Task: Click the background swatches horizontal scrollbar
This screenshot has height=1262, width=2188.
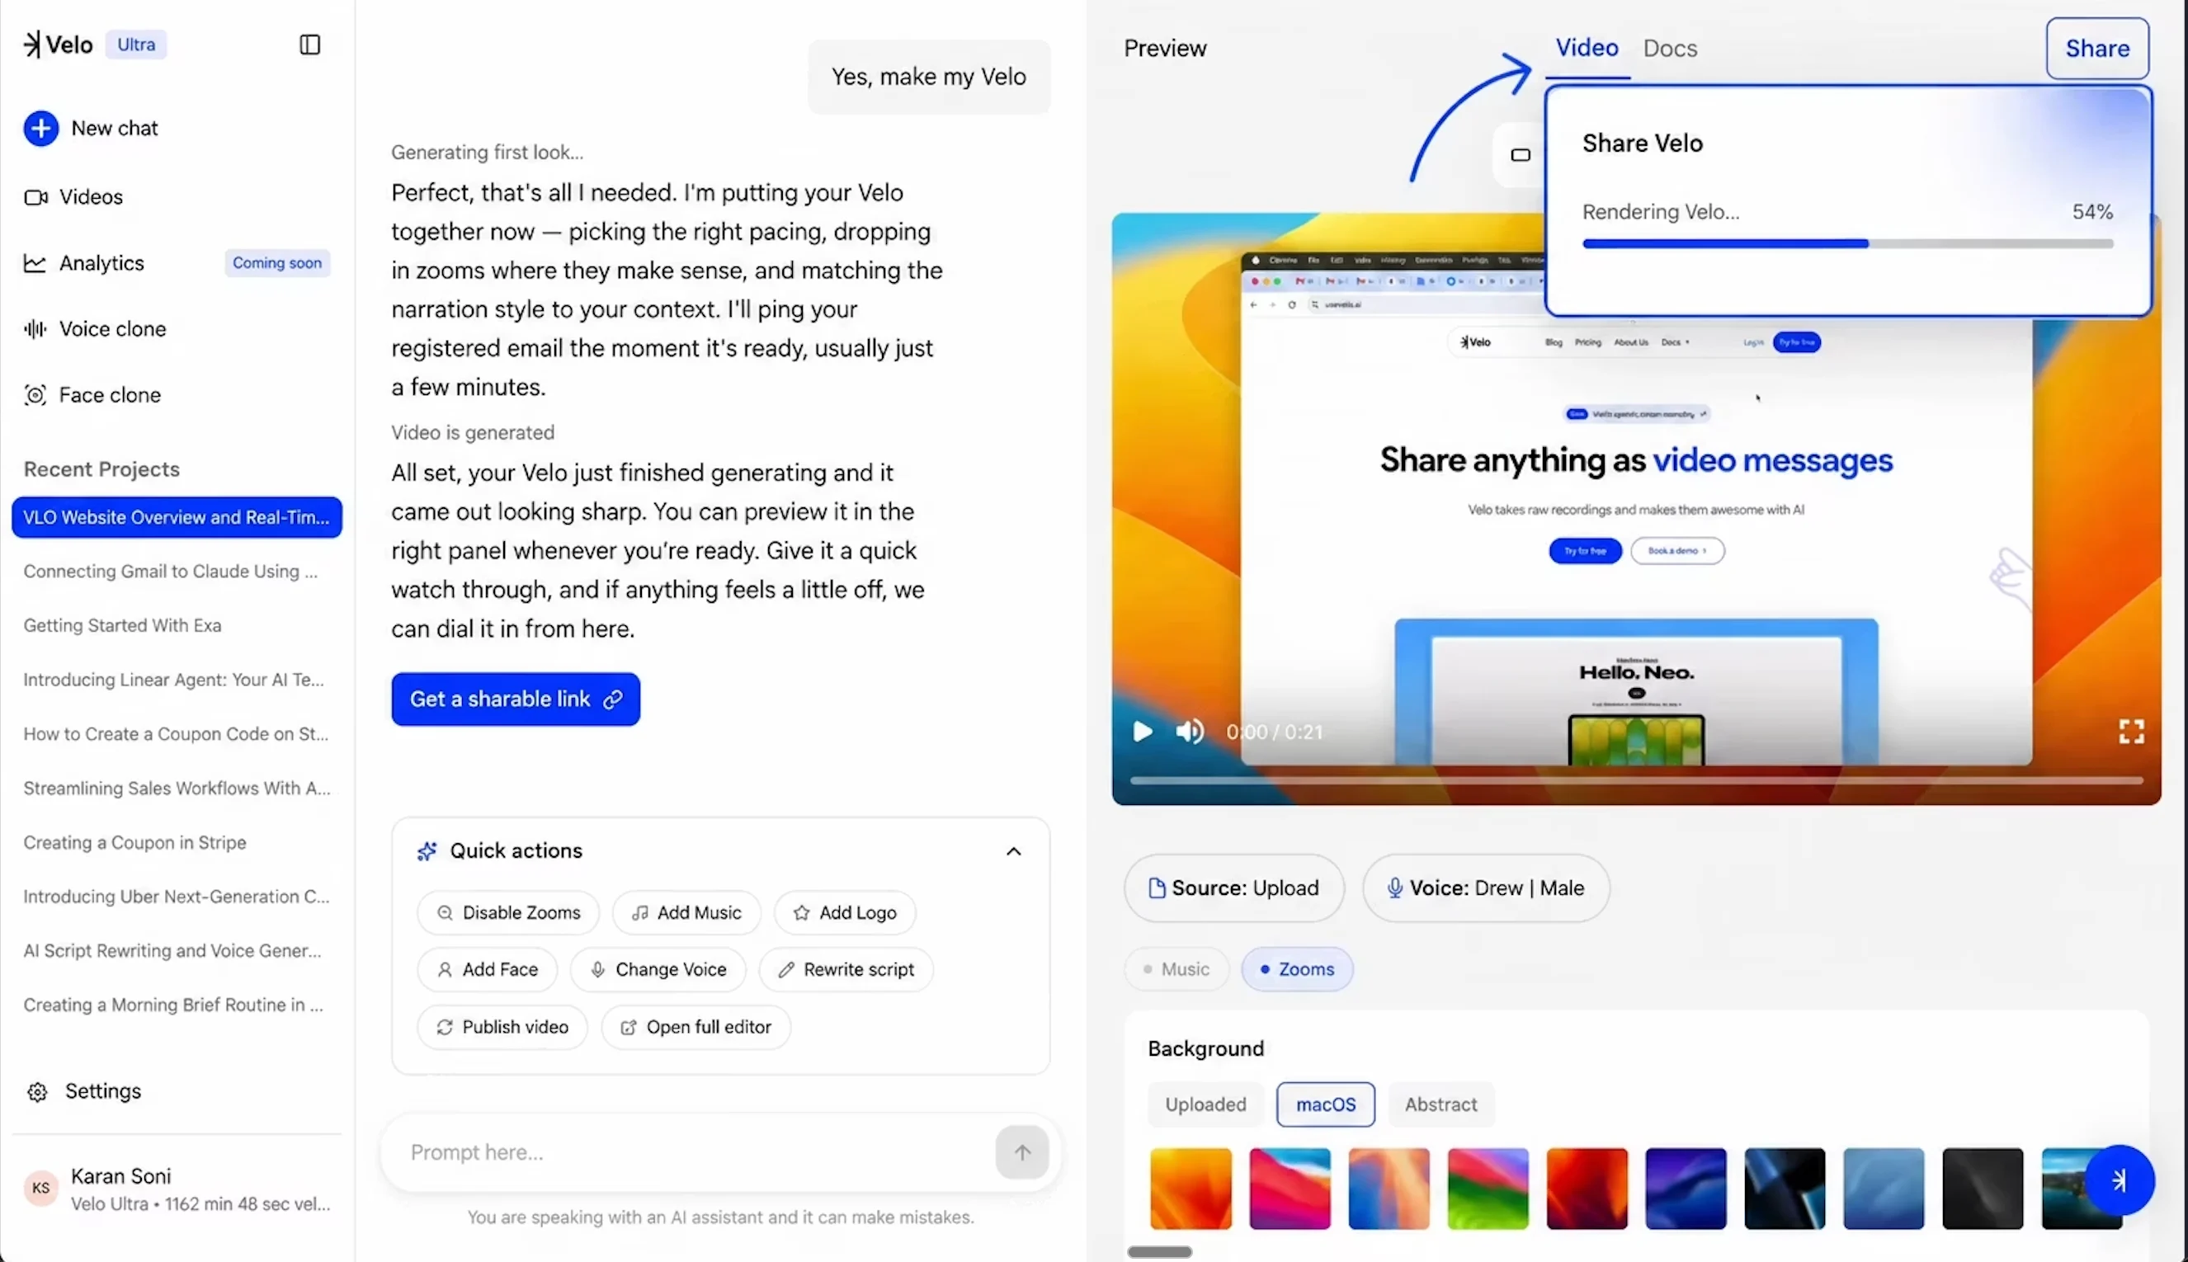Action: [x=1159, y=1251]
